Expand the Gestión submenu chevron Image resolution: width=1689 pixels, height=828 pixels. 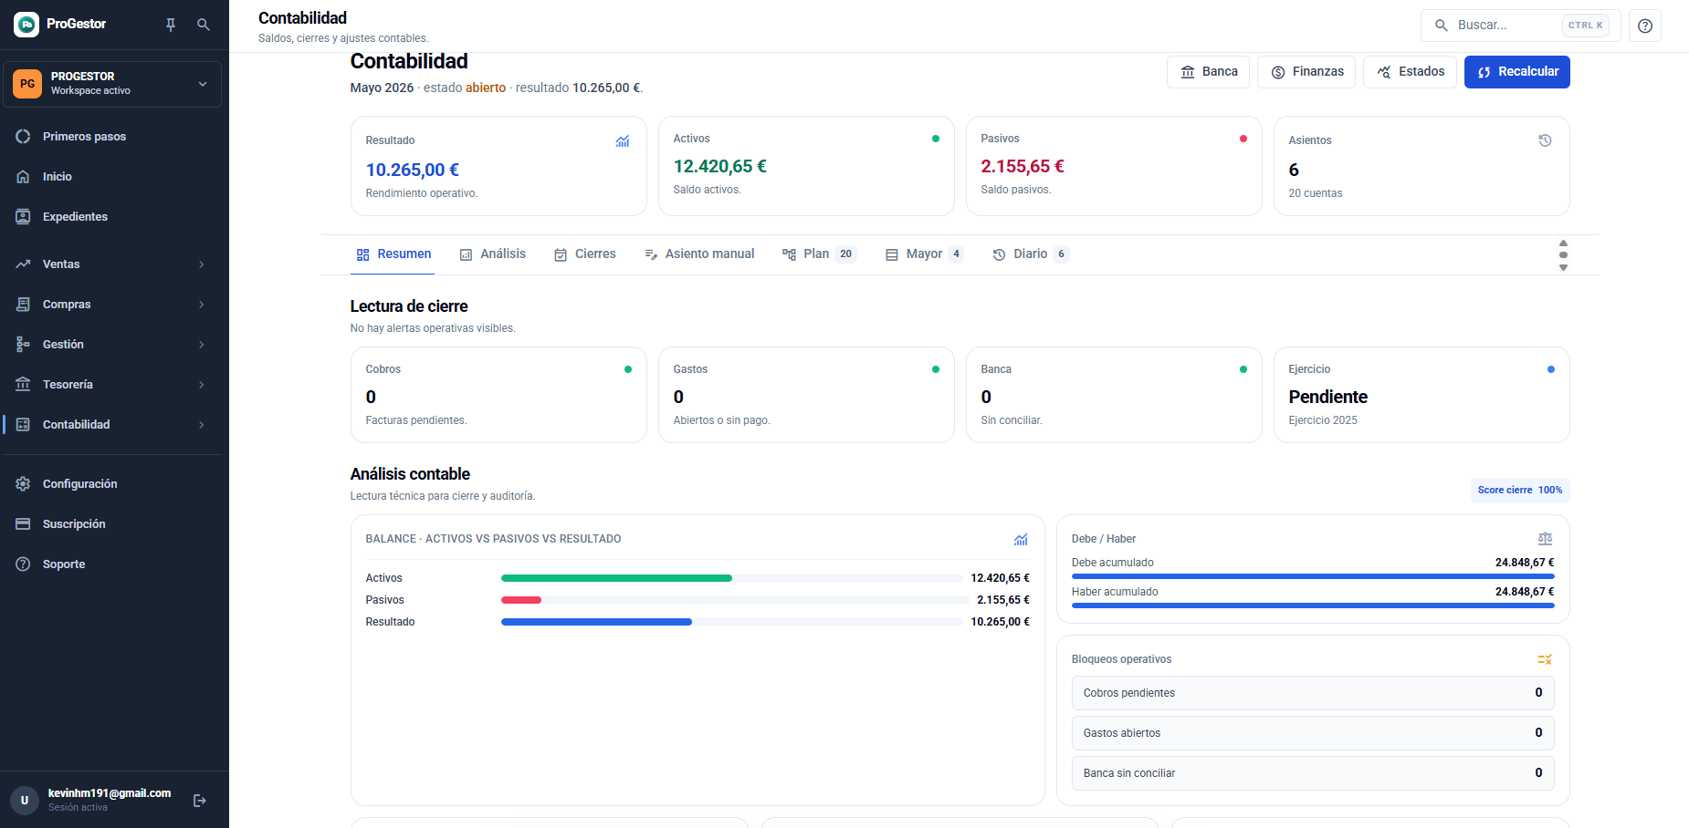click(x=202, y=345)
